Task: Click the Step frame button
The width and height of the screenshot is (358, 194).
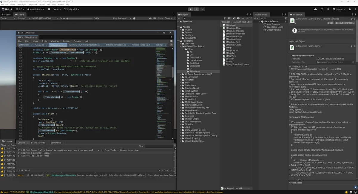Action: (x=203, y=9)
